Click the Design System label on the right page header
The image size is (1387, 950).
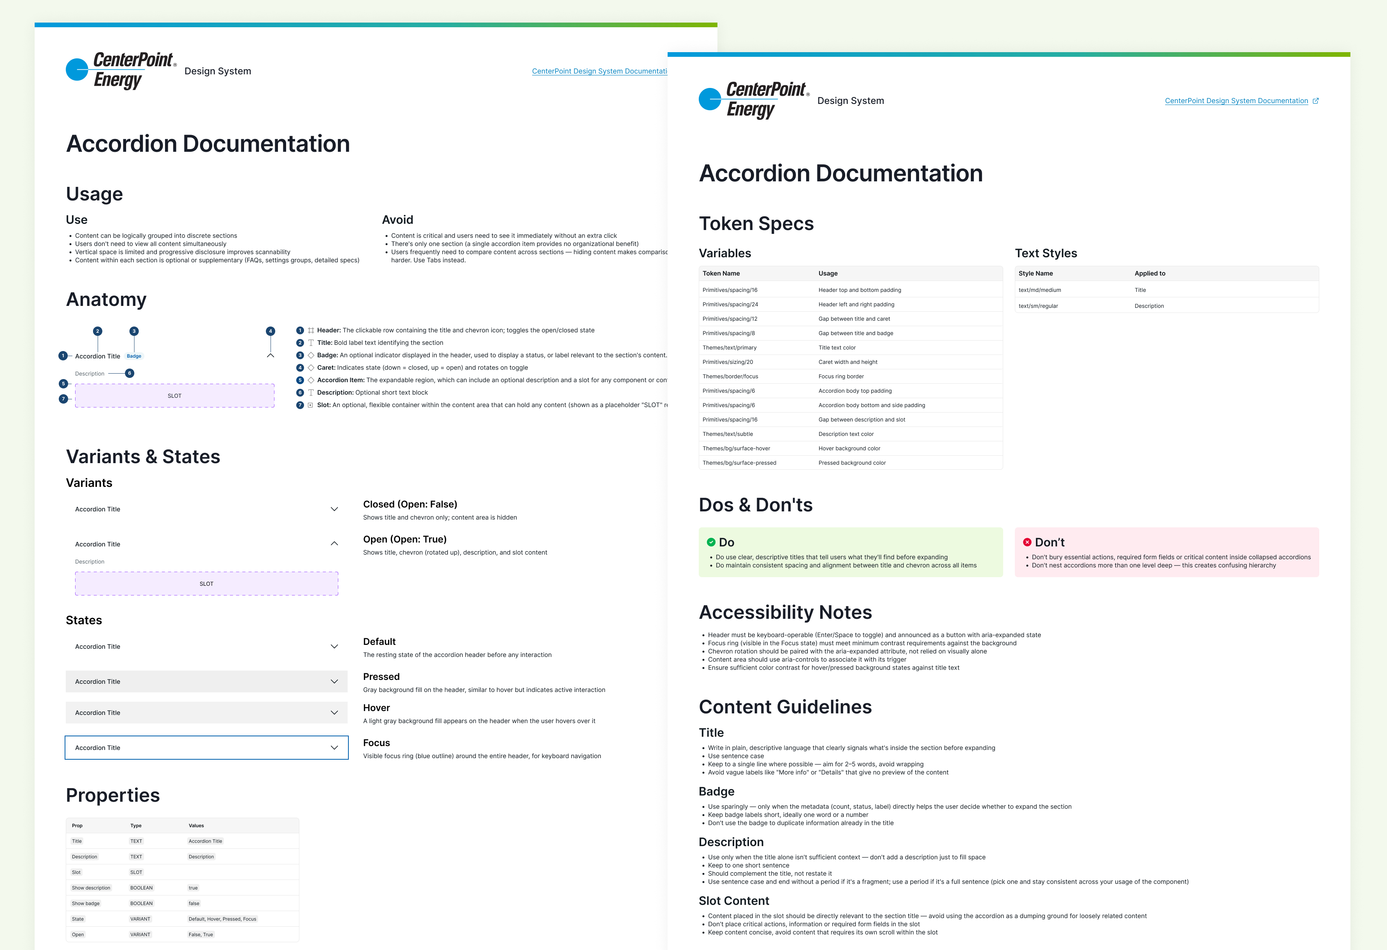coord(851,101)
